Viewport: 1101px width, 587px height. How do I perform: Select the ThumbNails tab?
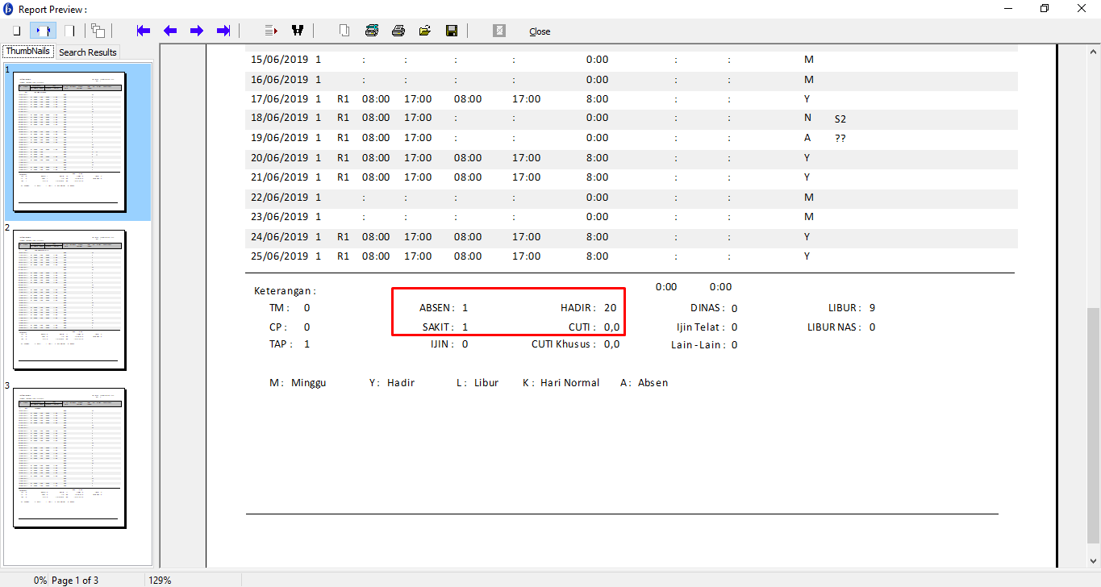click(x=28, y=52)
